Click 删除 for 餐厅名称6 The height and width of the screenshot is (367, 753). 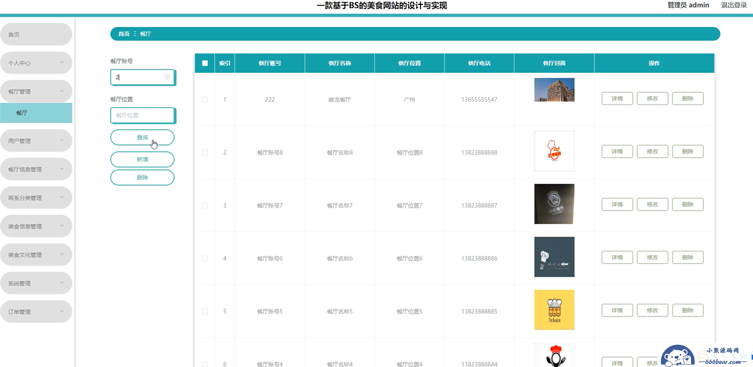tap(687, 257)
